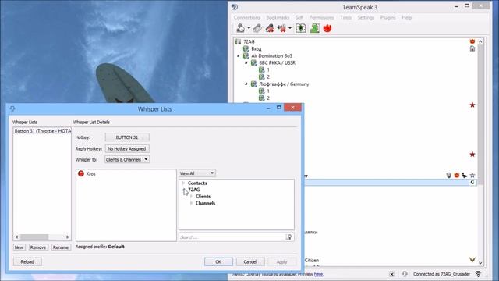Image resolution: width=499 pixels, height=281 pixels.
Task: Click the No Hotkey Assigned button
Action: 127,149
